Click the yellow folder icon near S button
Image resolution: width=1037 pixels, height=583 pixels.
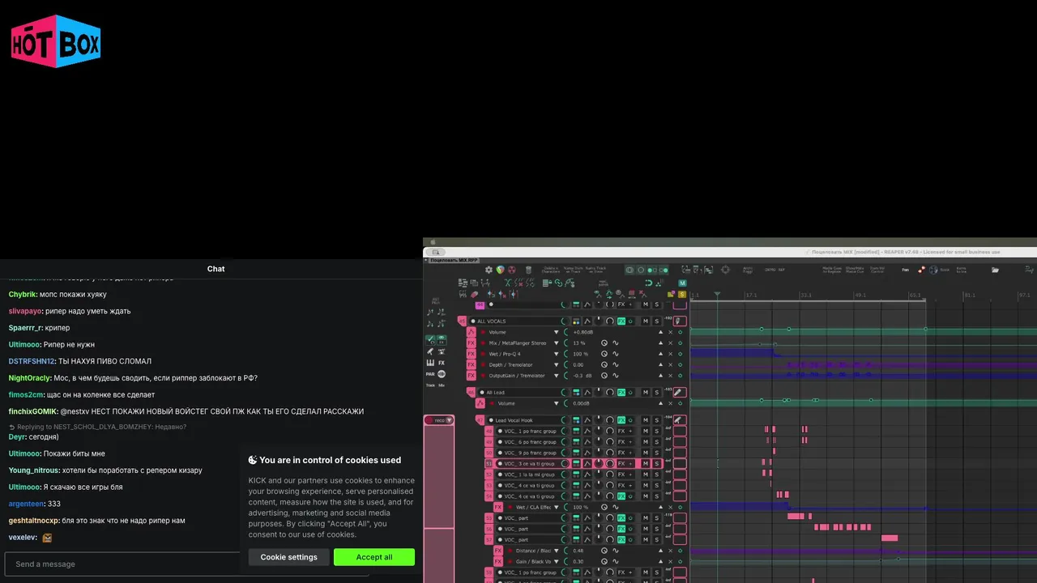pos(671,294)
